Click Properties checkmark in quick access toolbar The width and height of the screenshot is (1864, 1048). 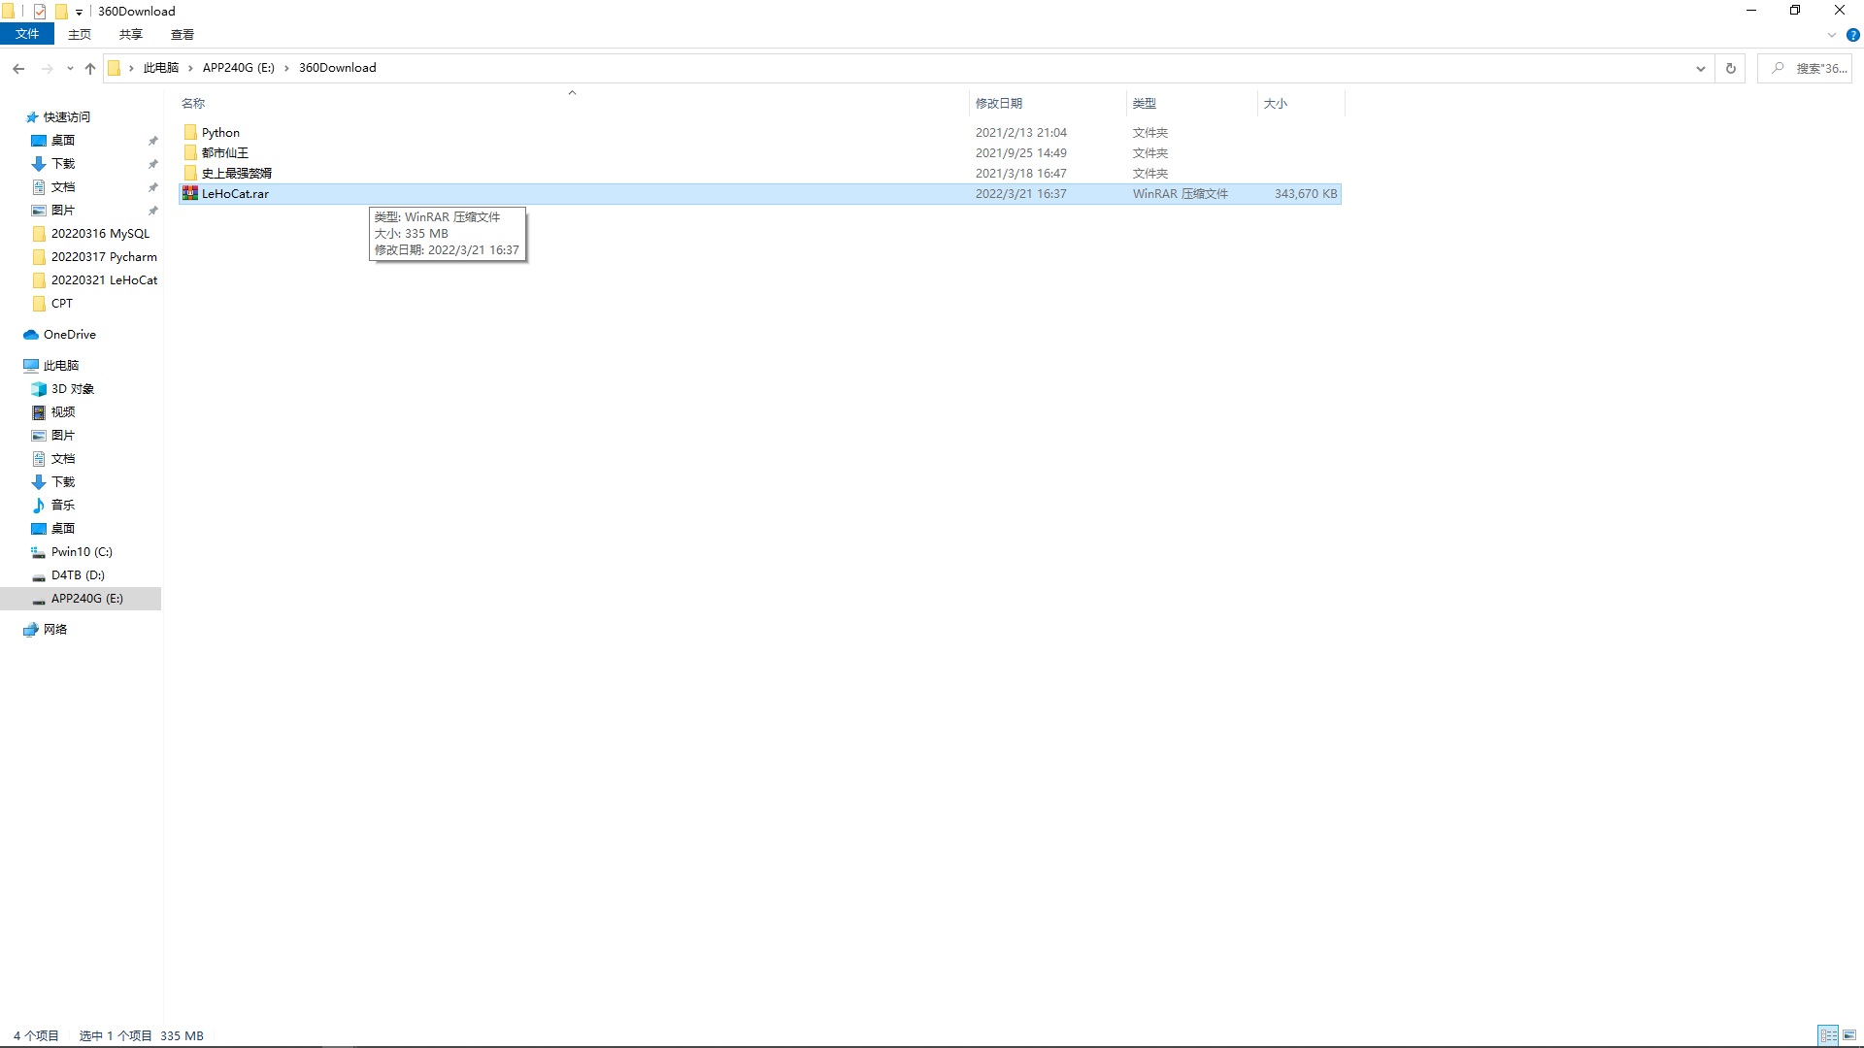40,12
